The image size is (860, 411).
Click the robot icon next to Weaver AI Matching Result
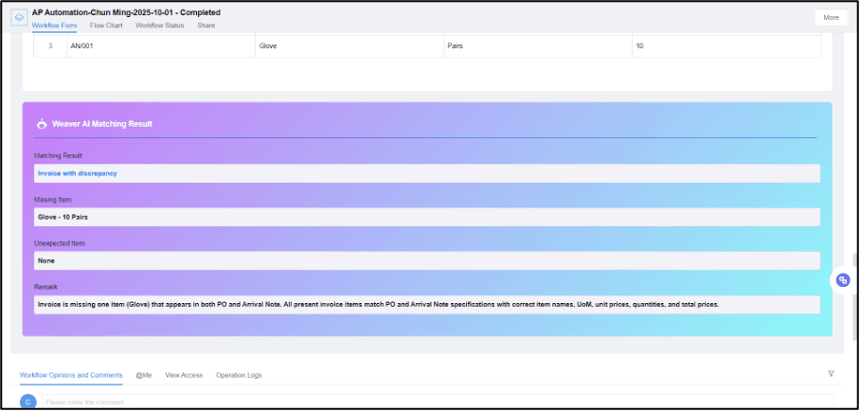(x=41, y=124)
